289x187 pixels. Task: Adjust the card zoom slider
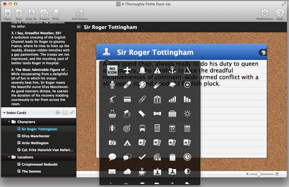pos(258,174)
